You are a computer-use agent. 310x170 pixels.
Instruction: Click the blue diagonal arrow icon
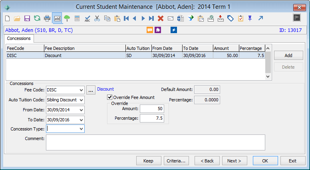point(260,19)
